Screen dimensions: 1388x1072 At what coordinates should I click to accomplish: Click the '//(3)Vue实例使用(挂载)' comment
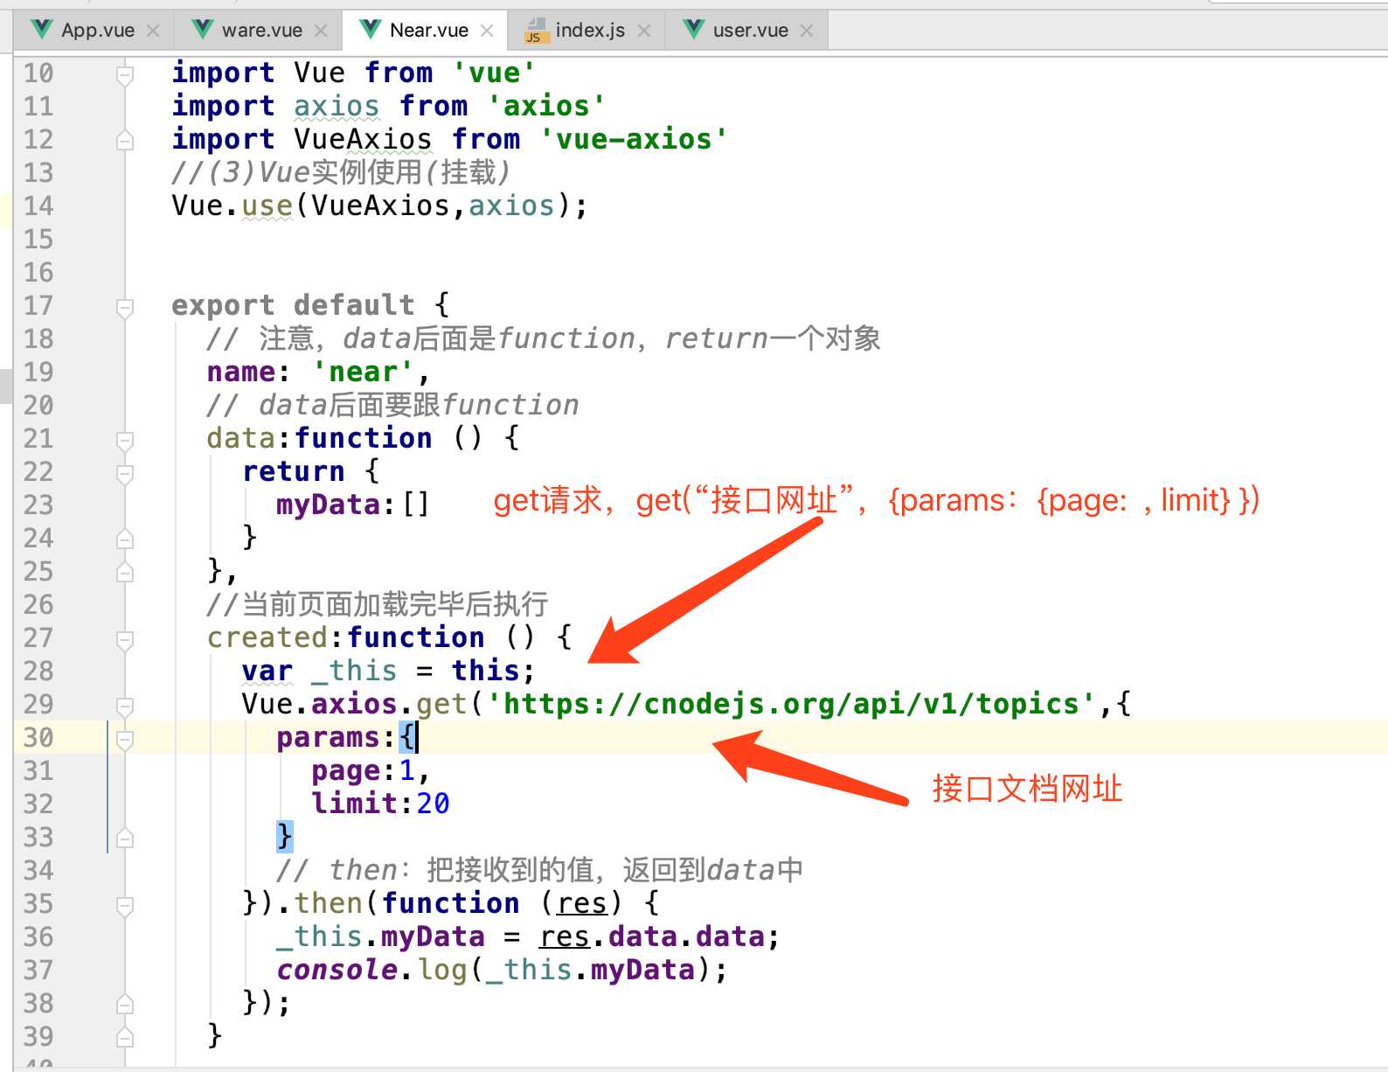tap(341, 172)
